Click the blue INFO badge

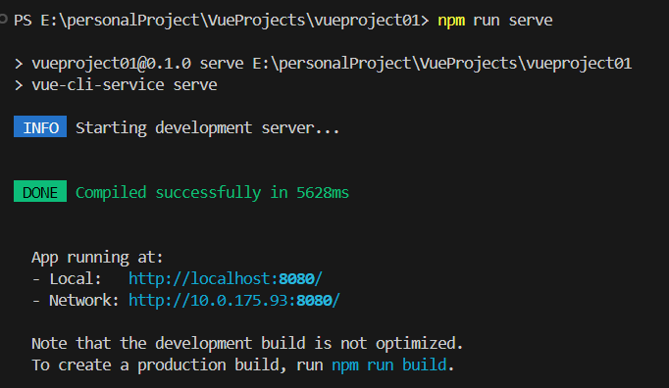40,126
